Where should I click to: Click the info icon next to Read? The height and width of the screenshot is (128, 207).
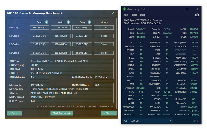pyautogui.click(x=46, y=22)
